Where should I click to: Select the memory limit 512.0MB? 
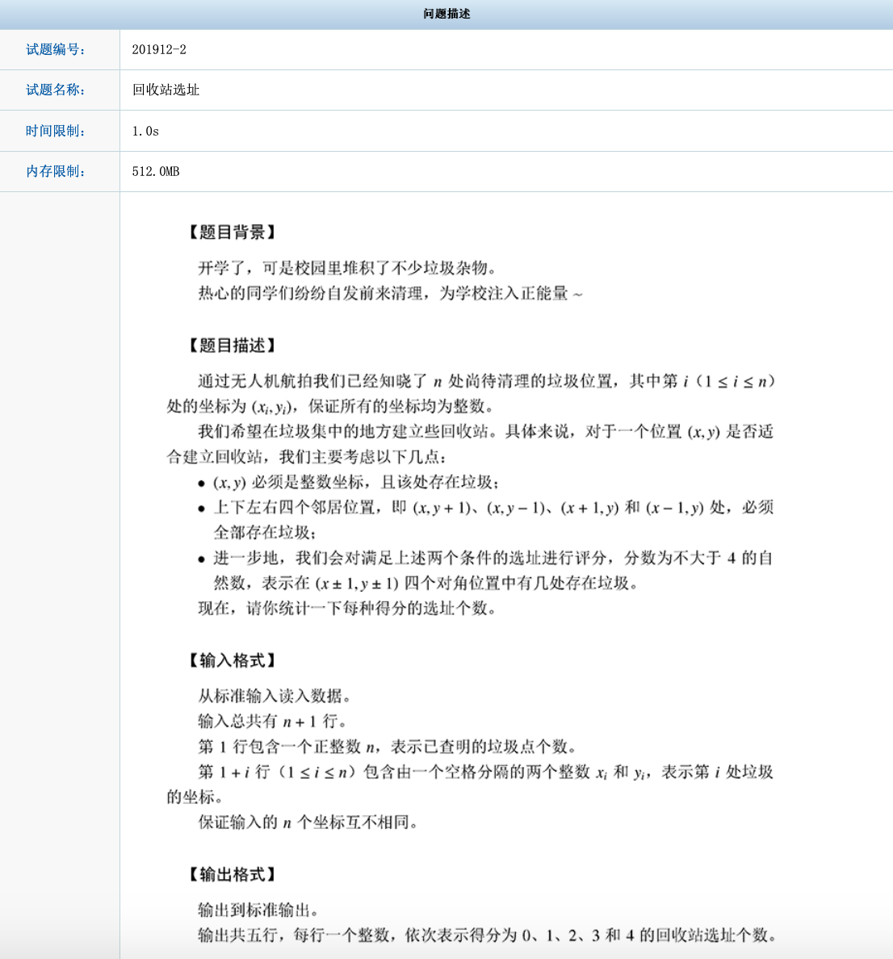coord(157,170)
